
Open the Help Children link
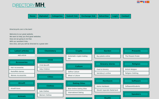50,69
